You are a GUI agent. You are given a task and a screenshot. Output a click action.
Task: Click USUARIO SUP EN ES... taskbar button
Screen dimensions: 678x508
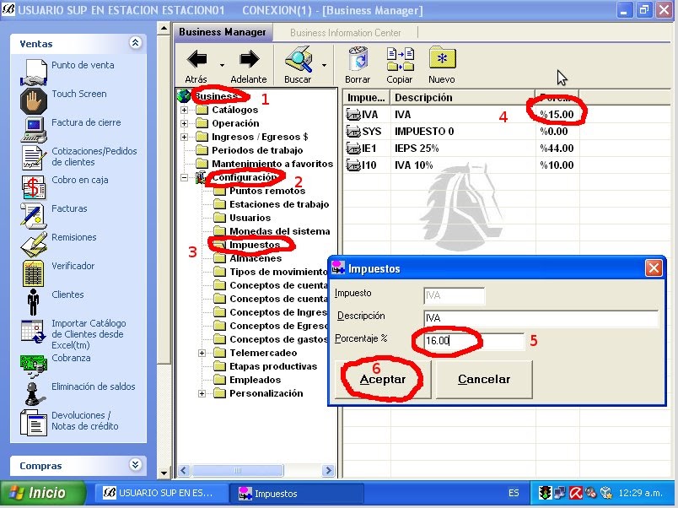click(x=160, y=494)
